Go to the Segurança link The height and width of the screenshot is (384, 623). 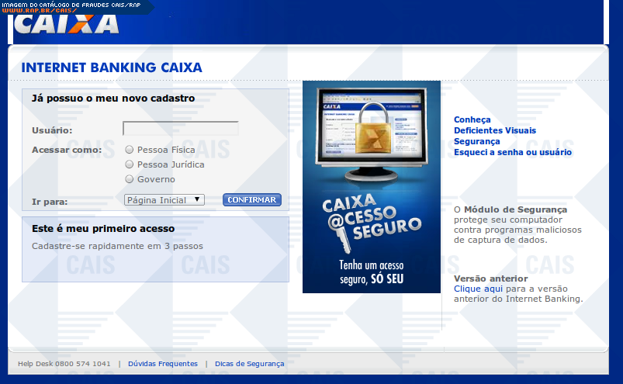click(x=476, y=141)
